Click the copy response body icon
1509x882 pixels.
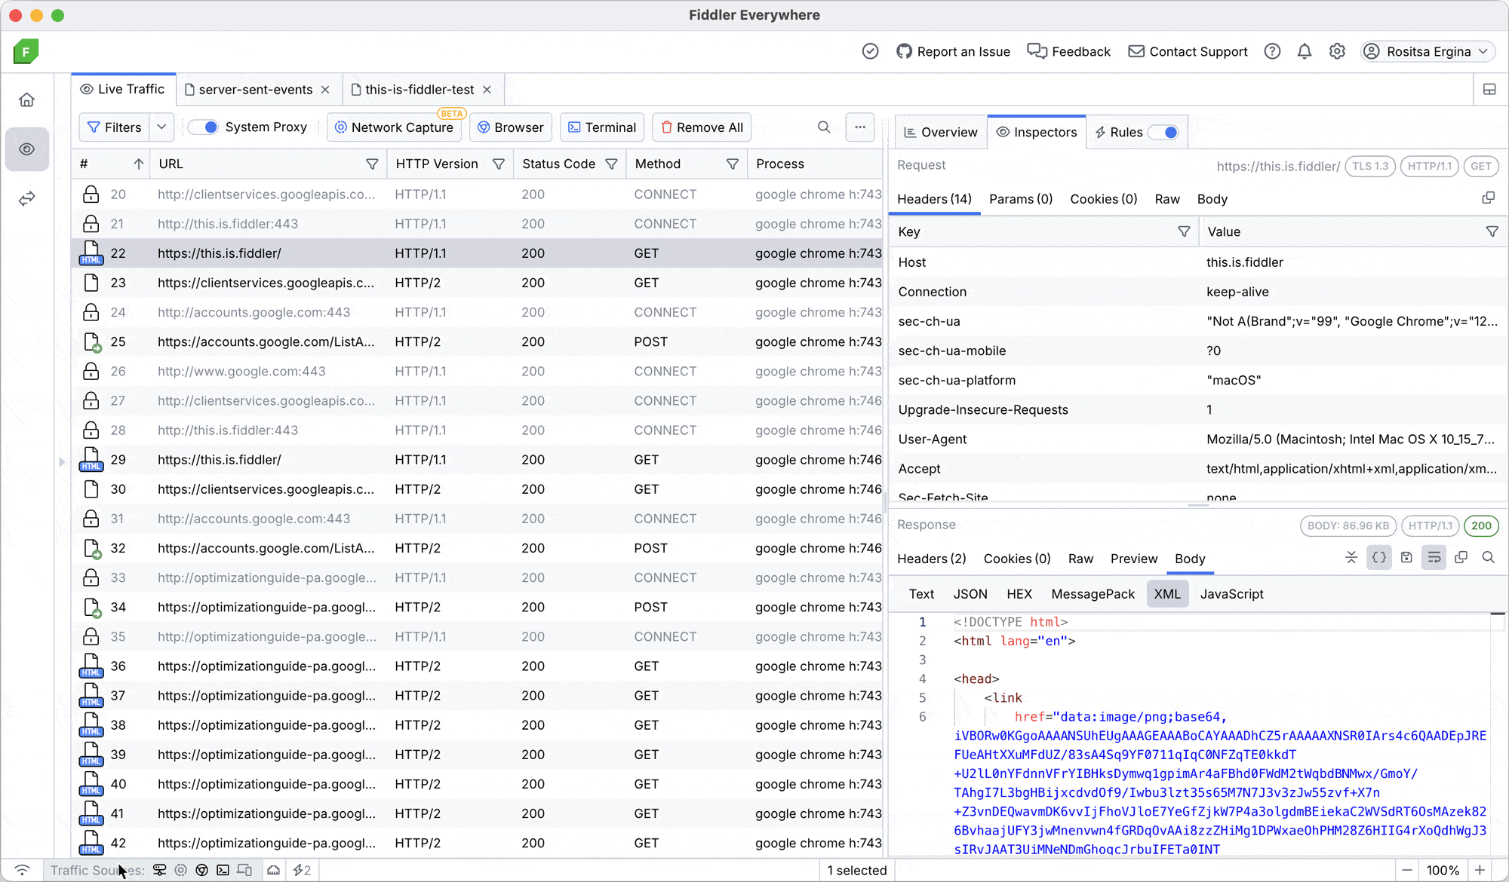1461,558
